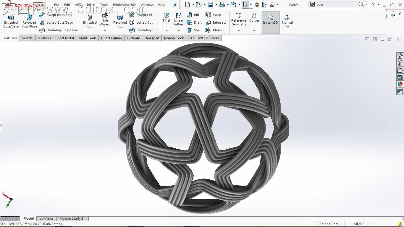Choose Swept Boss/Base feature
The height and width of the screenshot is (227, 404).
point(56,15)
